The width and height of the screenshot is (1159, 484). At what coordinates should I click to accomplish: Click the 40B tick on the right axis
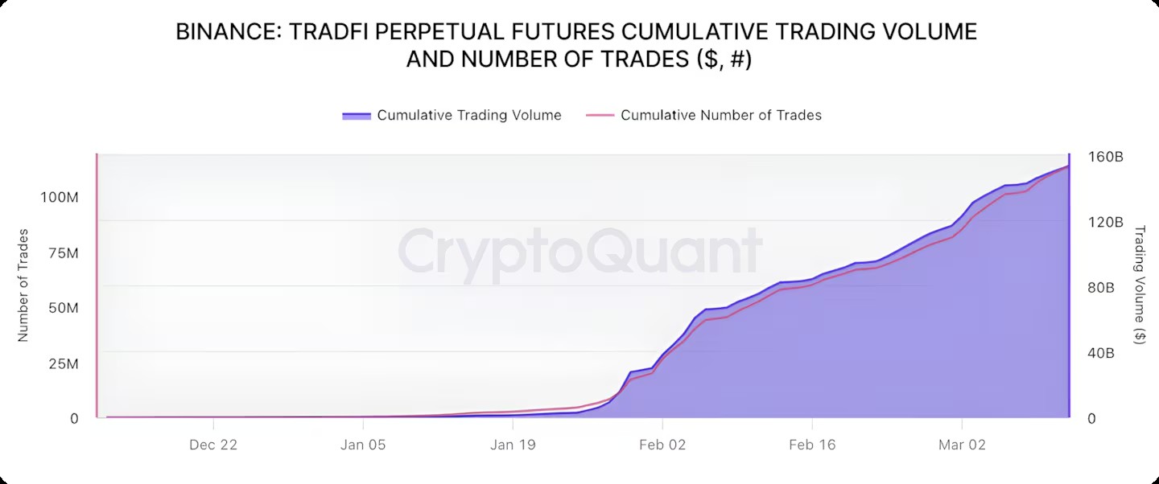tap(1099, 353)
